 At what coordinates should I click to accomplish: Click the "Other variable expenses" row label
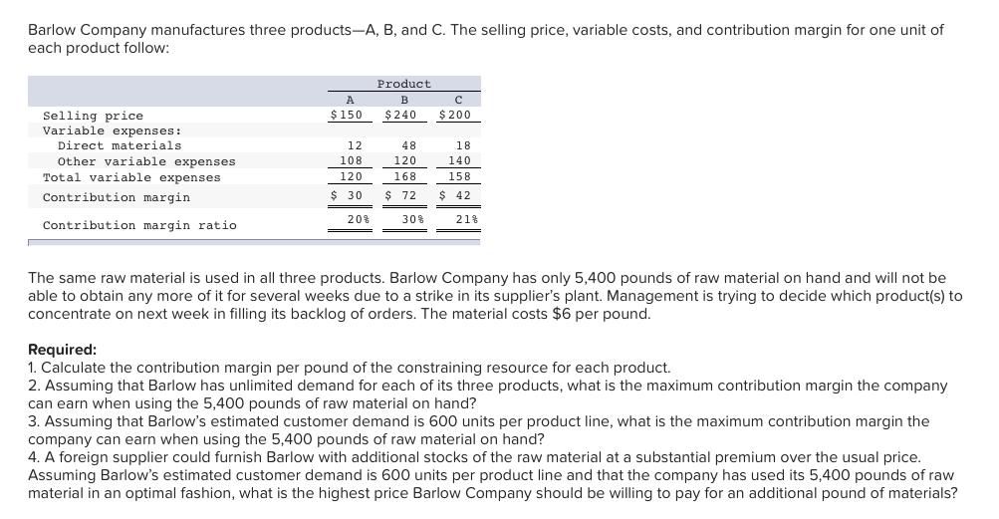point(146,161)
